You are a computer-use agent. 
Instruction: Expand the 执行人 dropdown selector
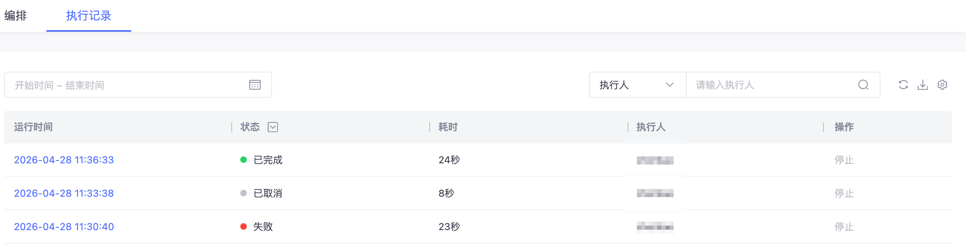click(638, 85)
